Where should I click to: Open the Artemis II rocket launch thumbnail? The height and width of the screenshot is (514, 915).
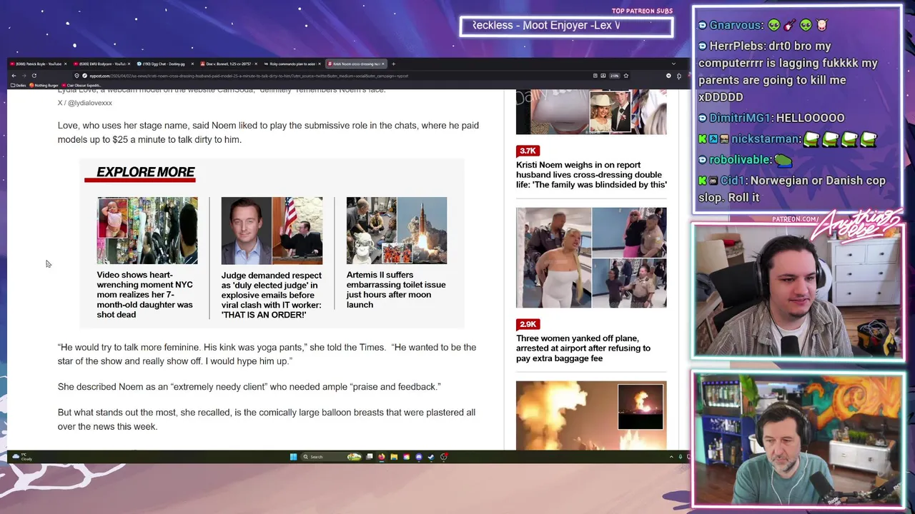397,231
